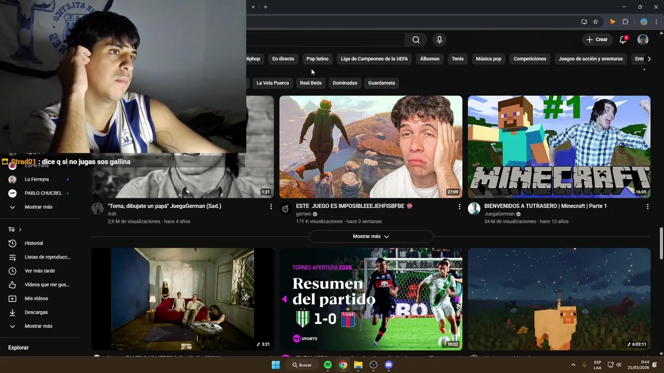Click the YouTube search magnifier button
Image resolution: width=664 pixels, height=373 pixels.
[x=416, y=40]
